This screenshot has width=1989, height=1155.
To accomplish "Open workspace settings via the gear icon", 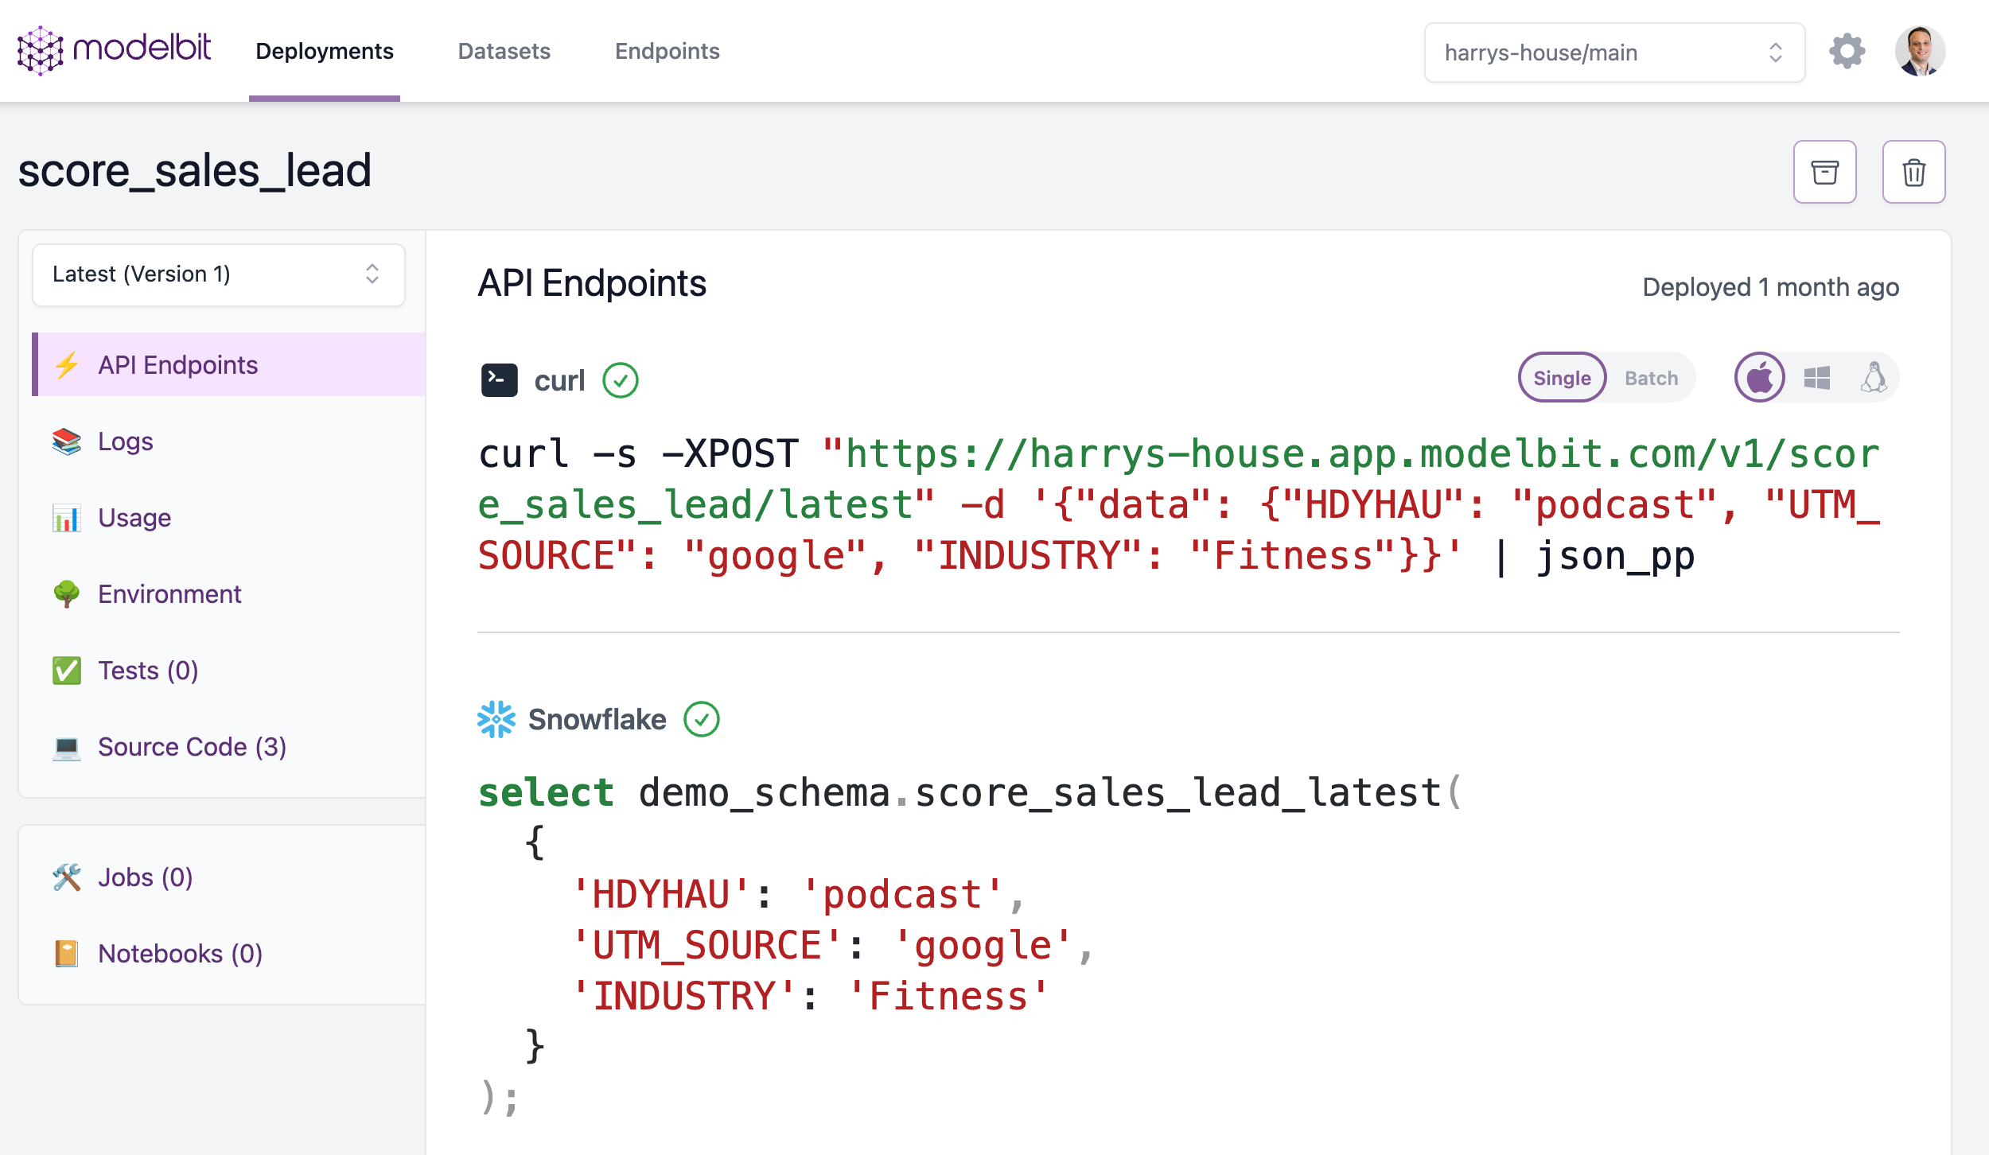I will 1847,51.
